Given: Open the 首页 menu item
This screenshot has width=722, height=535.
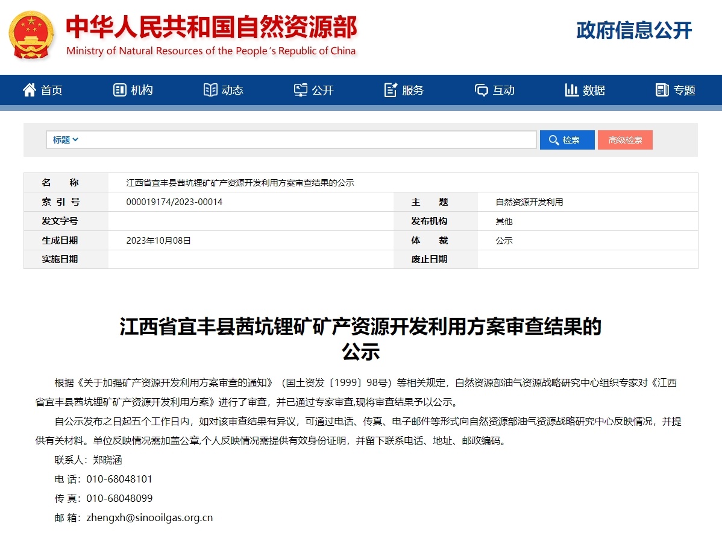Looking at the screenshot, I should pos(52,90).
